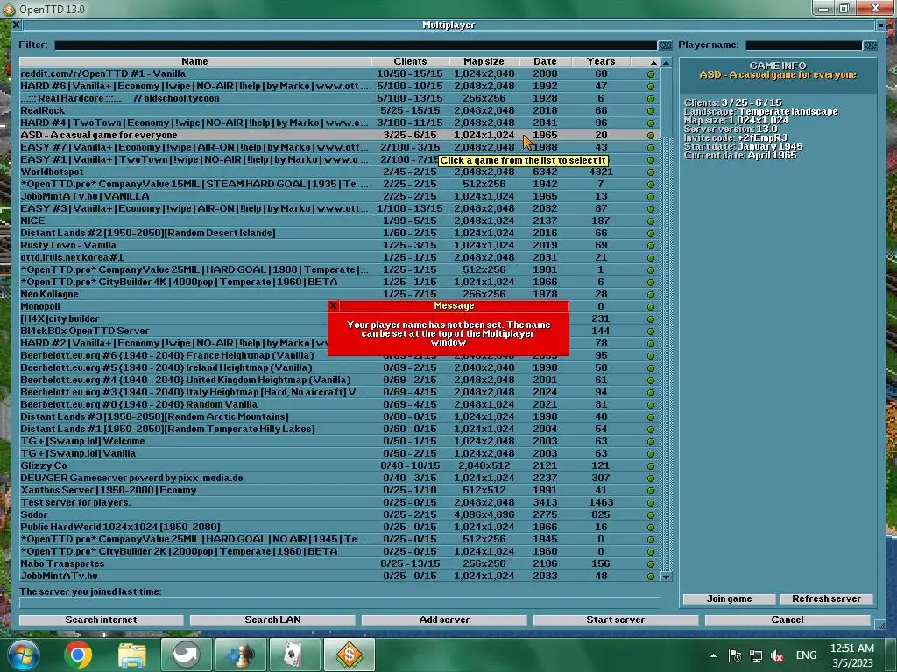This screenshot has width=897, height=672.
Task: Sort servers by Name column header
Action: pos(194,62)
